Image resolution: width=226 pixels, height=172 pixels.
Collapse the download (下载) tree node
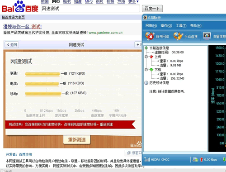click(146, 70)
